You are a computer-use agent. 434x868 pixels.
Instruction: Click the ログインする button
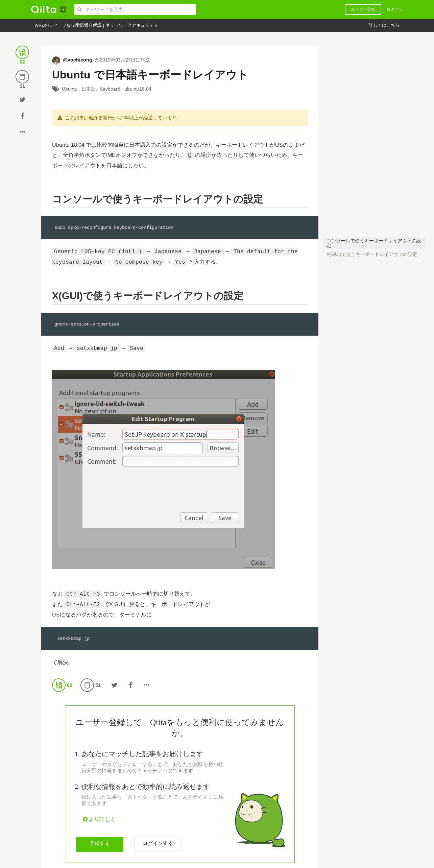click(x=158, y=844)
